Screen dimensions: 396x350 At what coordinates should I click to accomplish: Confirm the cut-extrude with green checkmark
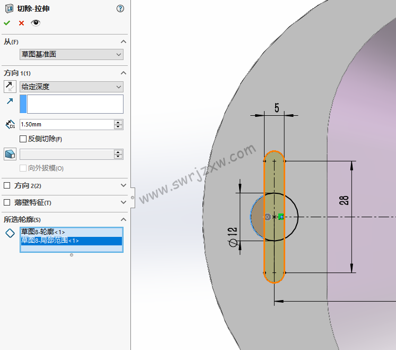point(7,23)
